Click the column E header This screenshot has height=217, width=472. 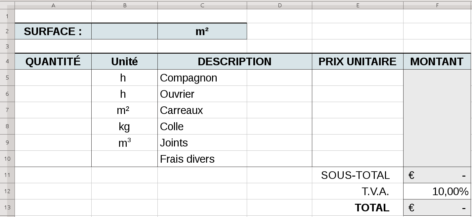pos(358,5)
